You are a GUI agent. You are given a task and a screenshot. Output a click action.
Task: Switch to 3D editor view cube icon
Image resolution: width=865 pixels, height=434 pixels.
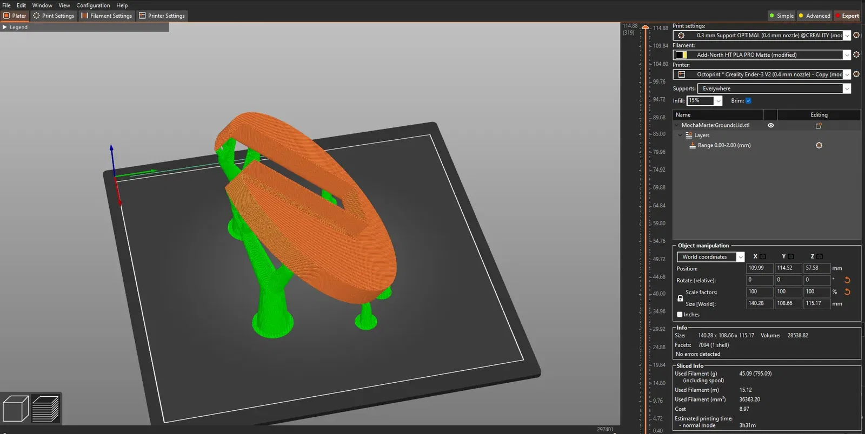point(16,409)
